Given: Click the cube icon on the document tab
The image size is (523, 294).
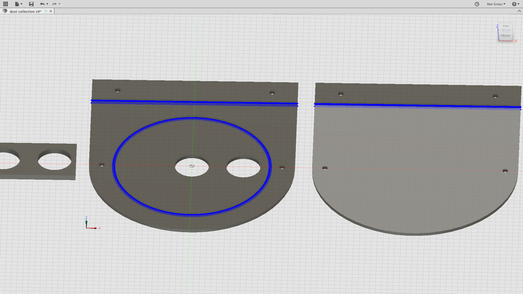Looking at the screenshot, I should 5,11.
